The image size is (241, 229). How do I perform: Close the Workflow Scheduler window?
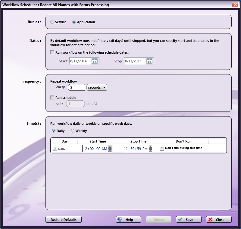[x=235, y=5]
